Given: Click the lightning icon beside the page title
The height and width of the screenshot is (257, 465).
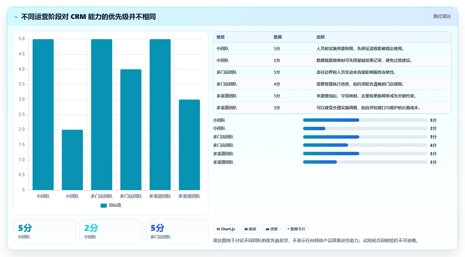Looking at the screenshot, I should [16, 17].
